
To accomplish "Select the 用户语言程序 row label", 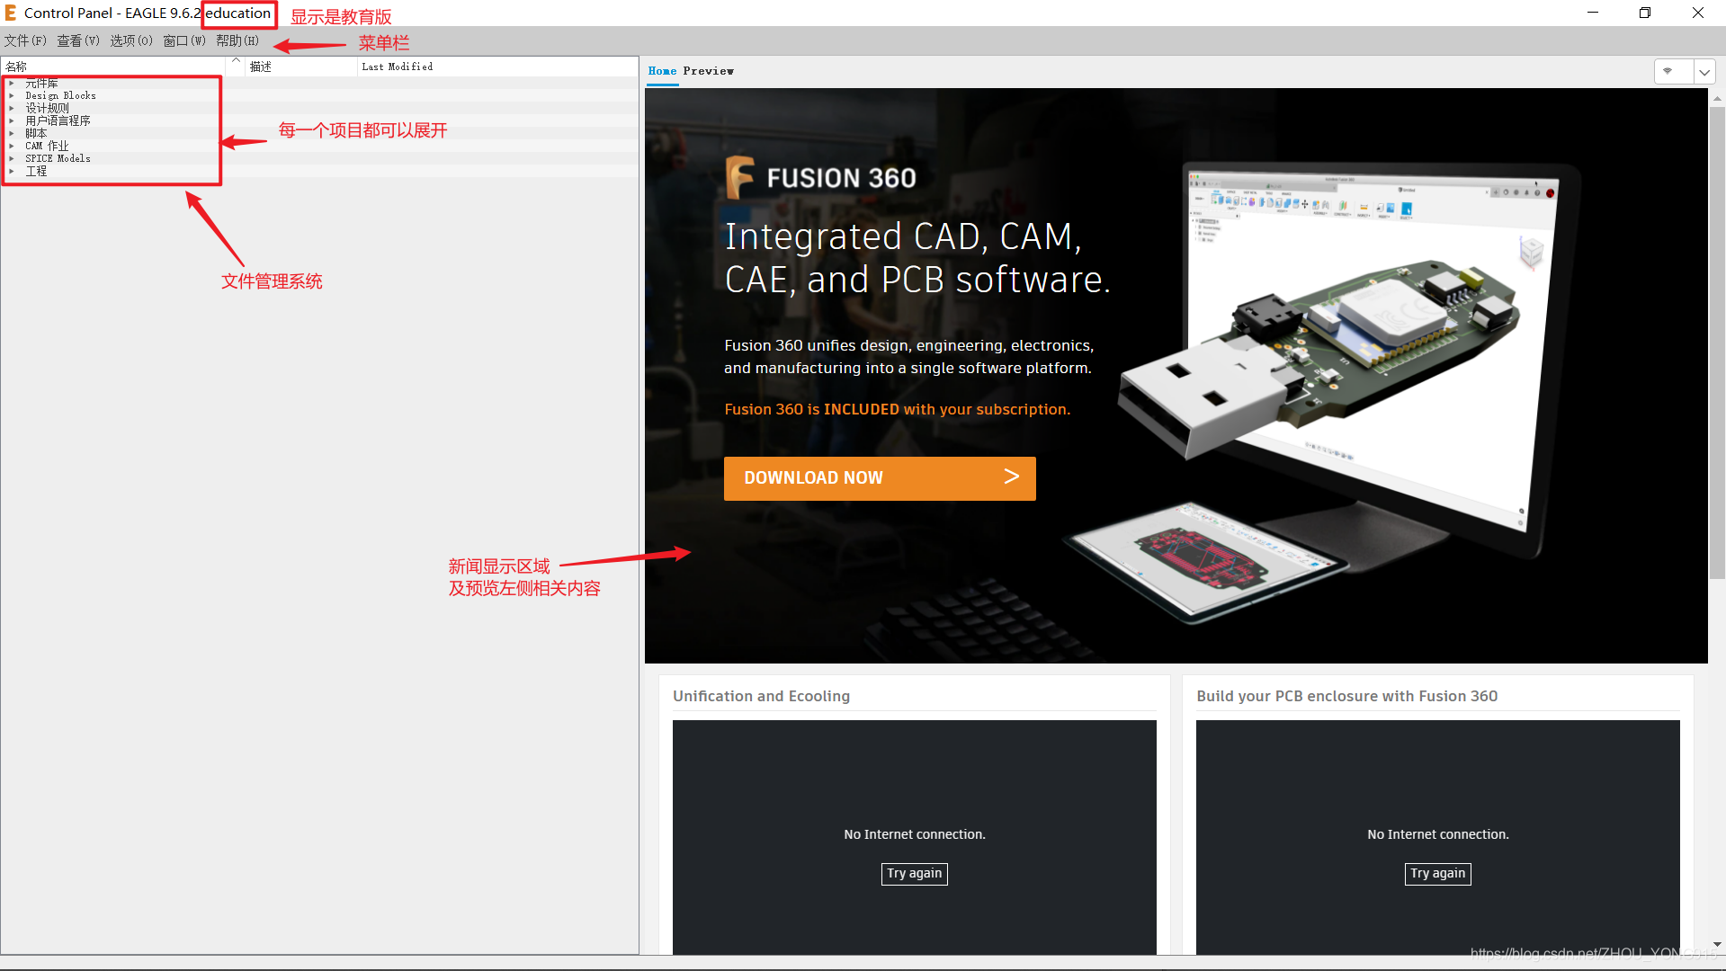I will point(58,120).
